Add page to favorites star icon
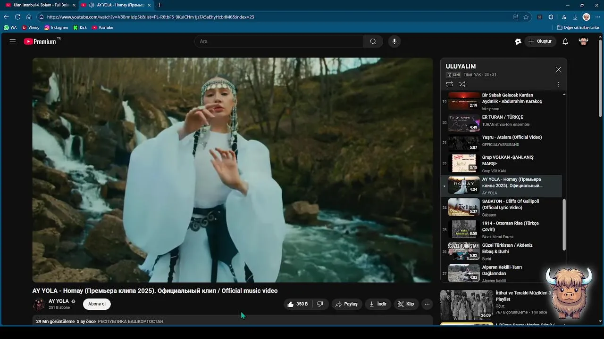 [526, 17]
